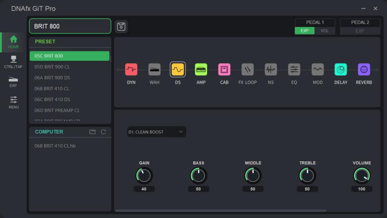
Task: Open the computer folder browse icon
Action: [x=92, y=132]
